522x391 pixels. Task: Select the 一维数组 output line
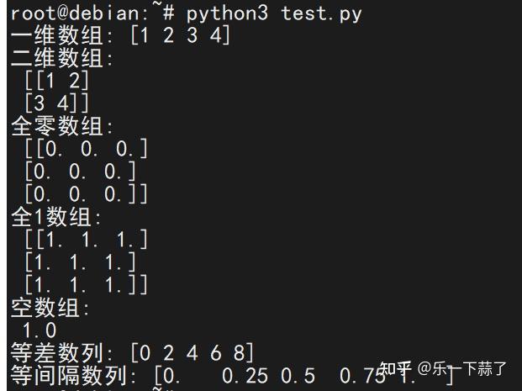click(120, 35)
